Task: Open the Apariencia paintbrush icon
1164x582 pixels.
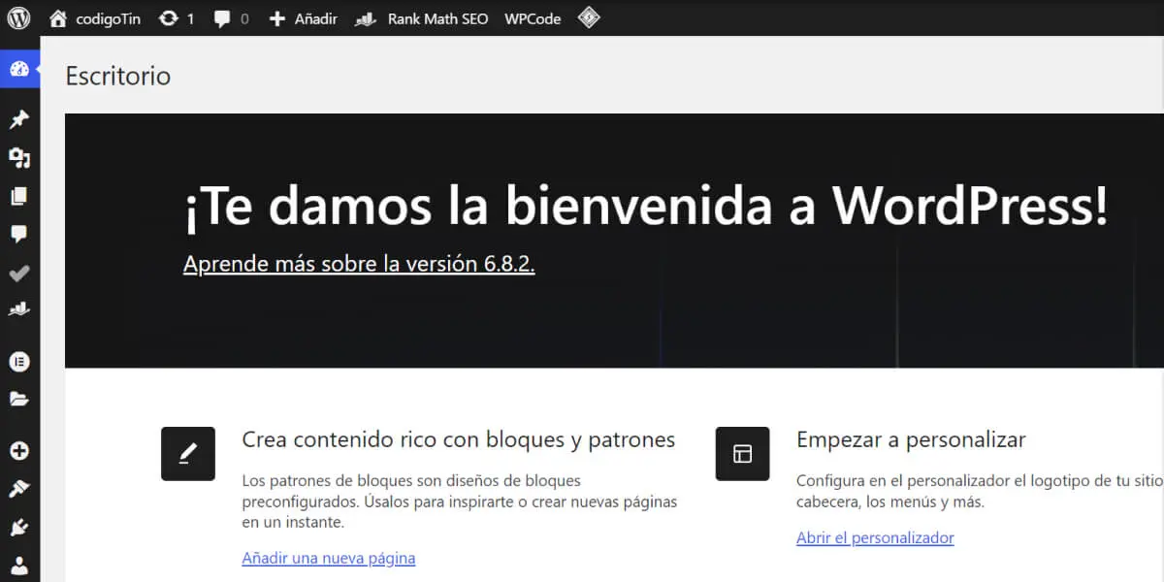Action: coord(19,488)
